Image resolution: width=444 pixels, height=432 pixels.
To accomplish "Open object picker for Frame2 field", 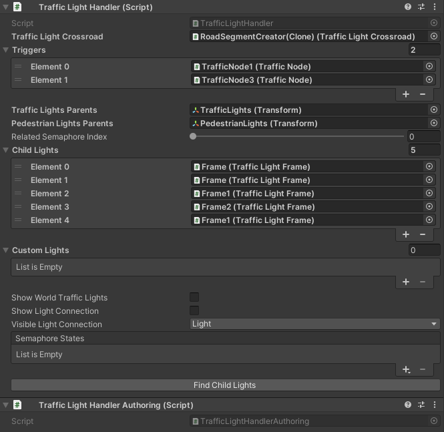I will tap(429, 206).
